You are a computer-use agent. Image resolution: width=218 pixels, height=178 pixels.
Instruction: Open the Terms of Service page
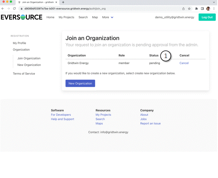24,73
